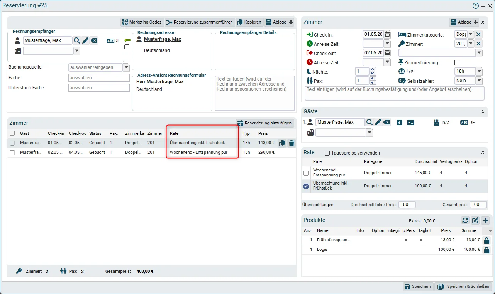Screen dimensions: 495x294
Task: Enable Tagespreise verwenden checkbox
Action: click(327, 153)
